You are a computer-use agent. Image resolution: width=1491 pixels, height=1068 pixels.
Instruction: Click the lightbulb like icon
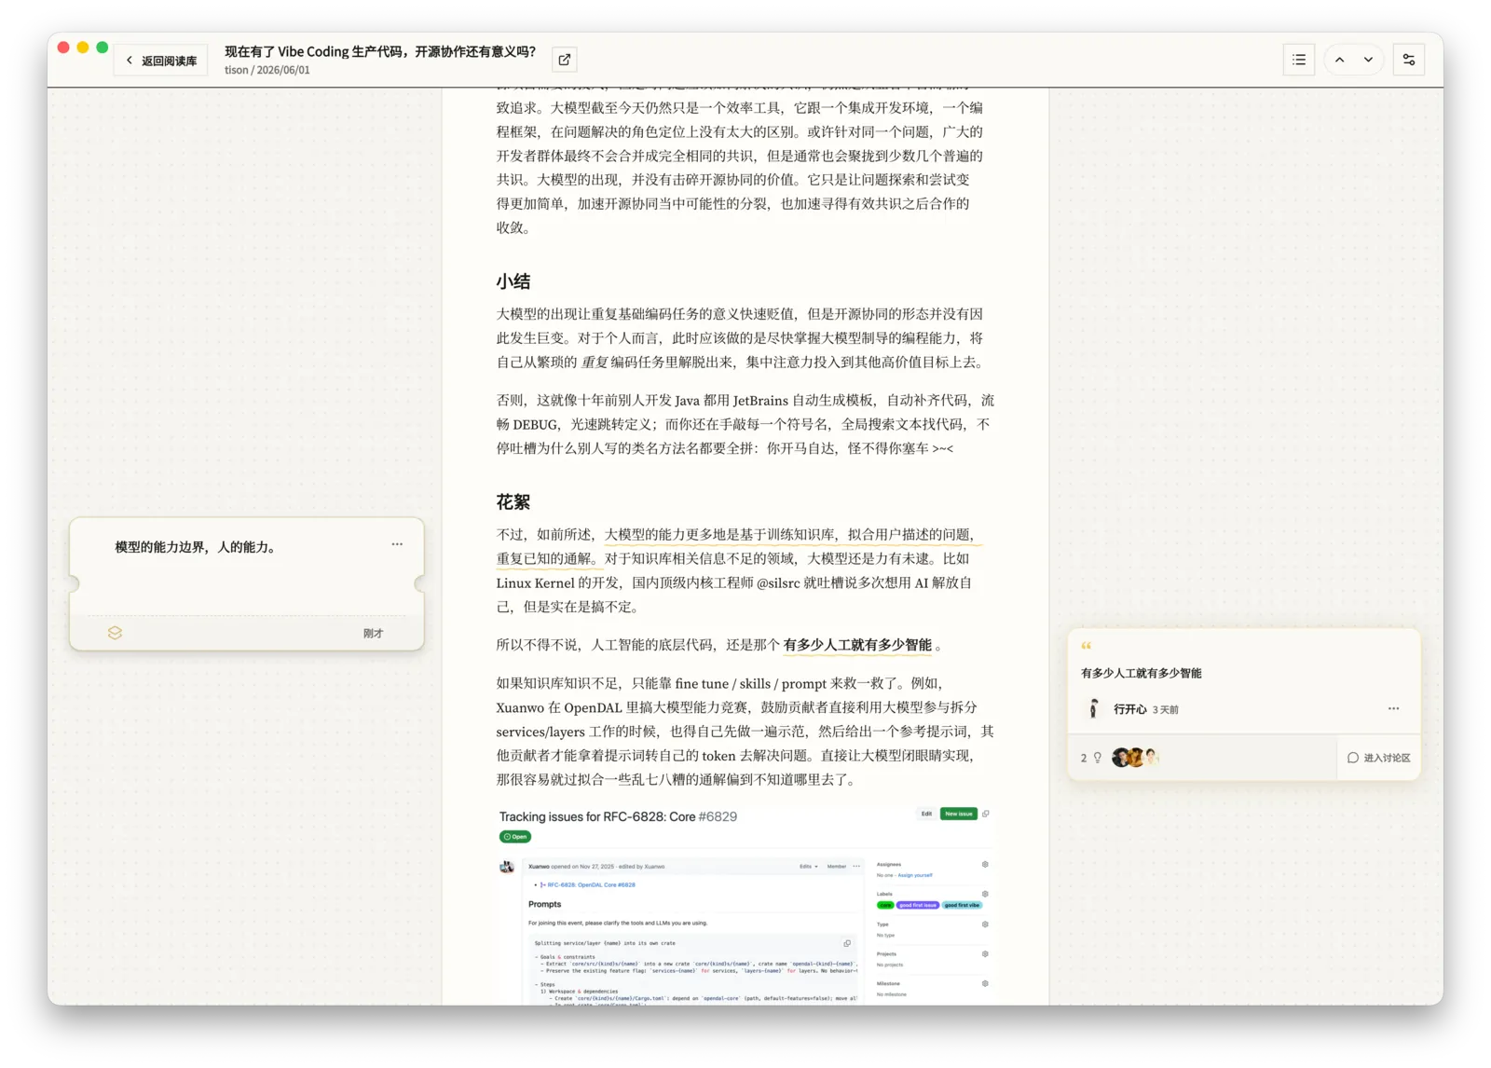tap(1098, 758)
